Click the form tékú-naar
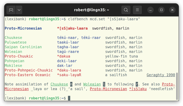Viewport: 183px width, 106px height. pos(67,37)
